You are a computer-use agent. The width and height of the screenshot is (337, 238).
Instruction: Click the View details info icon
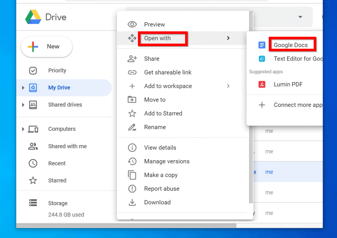coord(132,148)
